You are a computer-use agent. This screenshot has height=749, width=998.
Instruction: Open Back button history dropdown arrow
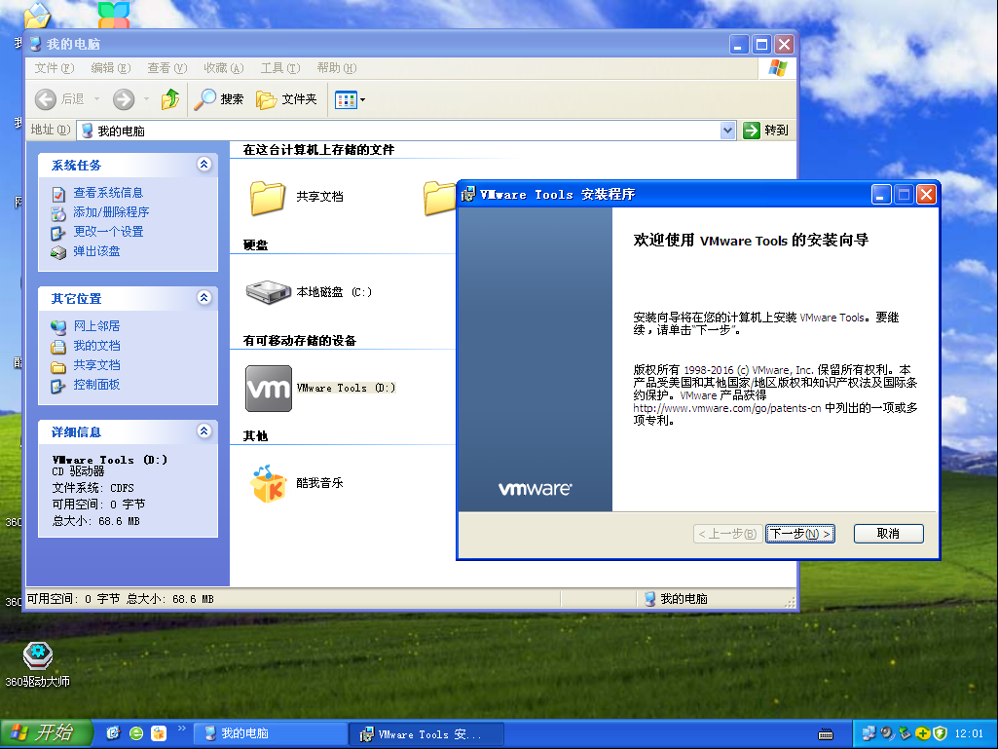click(96, 99)
